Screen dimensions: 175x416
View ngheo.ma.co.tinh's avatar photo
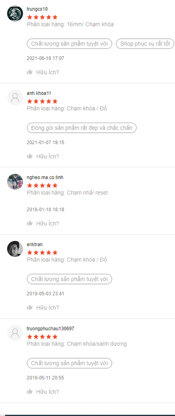coord(15,182)
